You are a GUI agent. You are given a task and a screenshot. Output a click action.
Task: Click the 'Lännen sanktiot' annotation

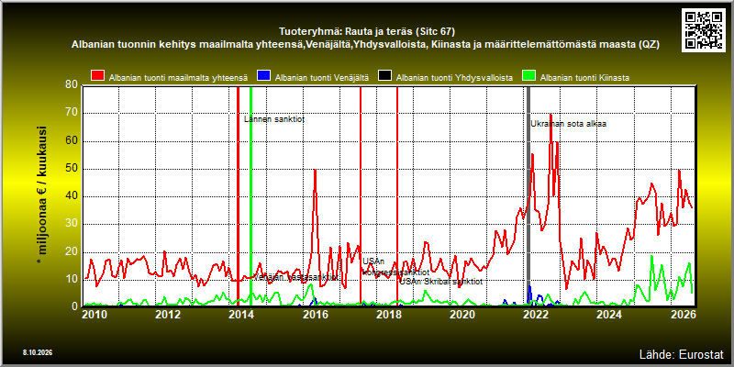click(x=274, y=119)
